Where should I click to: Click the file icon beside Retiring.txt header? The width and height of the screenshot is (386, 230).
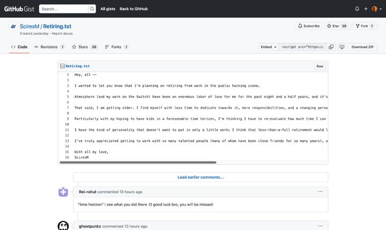tap(62, 66)
